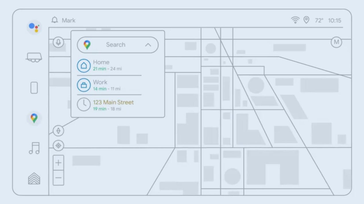Select the Google Maps sidebar icon
This screenshot has height=204, width=364.
coord(34,118)
